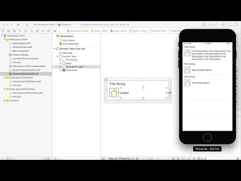Collapse the AutoLayout_Part5UITests group
The height and width of the screenshot is (181, 241).
tap(5, 89)
